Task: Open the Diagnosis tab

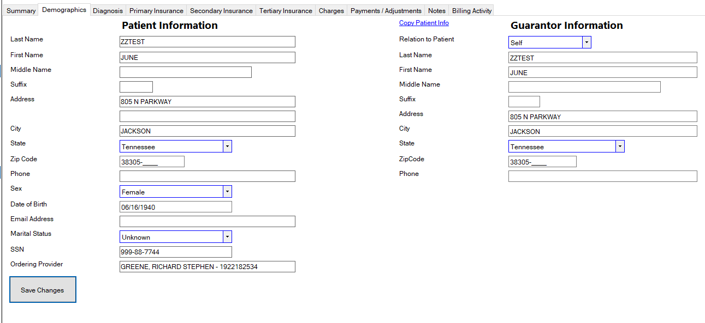Action: click(x=108, y=11)
